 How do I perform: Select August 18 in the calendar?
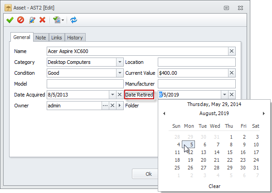coord(177,160)
